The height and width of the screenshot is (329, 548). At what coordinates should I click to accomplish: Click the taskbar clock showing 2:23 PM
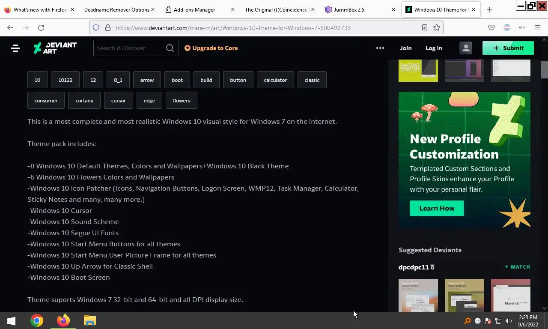(x=528, y=321)
